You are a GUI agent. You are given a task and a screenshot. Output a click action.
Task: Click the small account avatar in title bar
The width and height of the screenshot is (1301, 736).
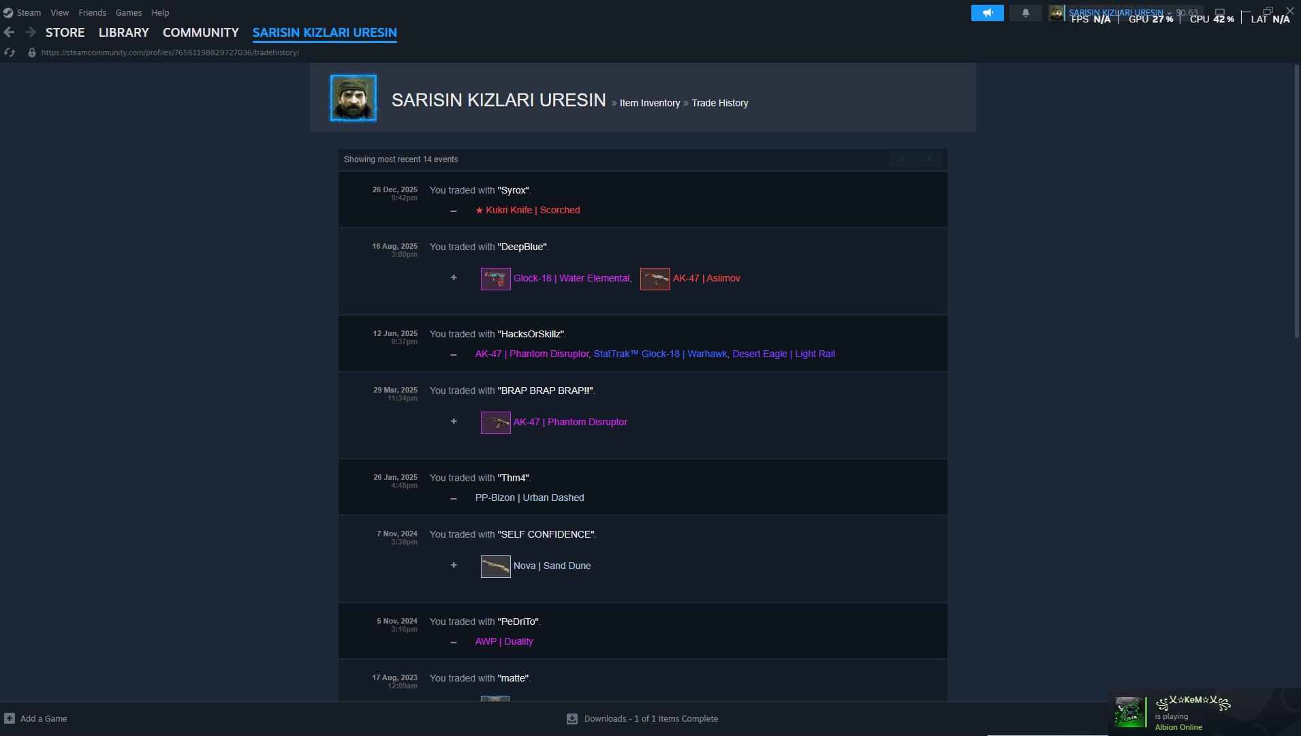pos(1056,13)
